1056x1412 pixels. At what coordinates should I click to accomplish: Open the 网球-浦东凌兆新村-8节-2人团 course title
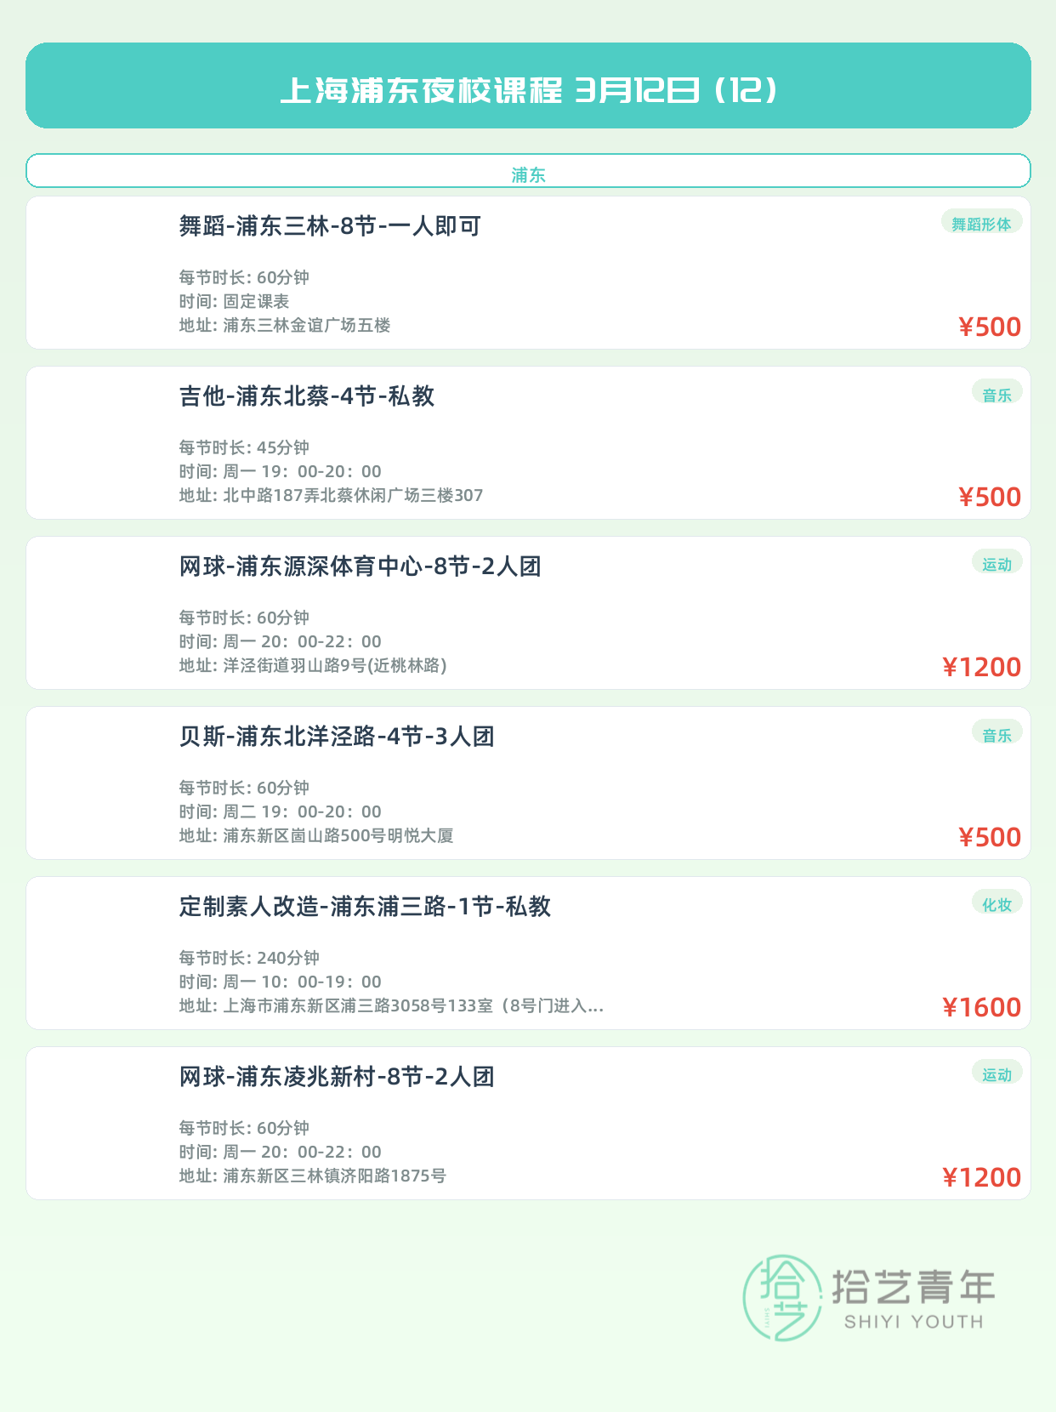coord(337,1077)
